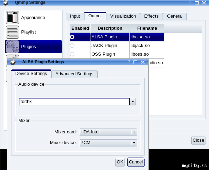Click the libalsa.so filename cell

(147, 37)
